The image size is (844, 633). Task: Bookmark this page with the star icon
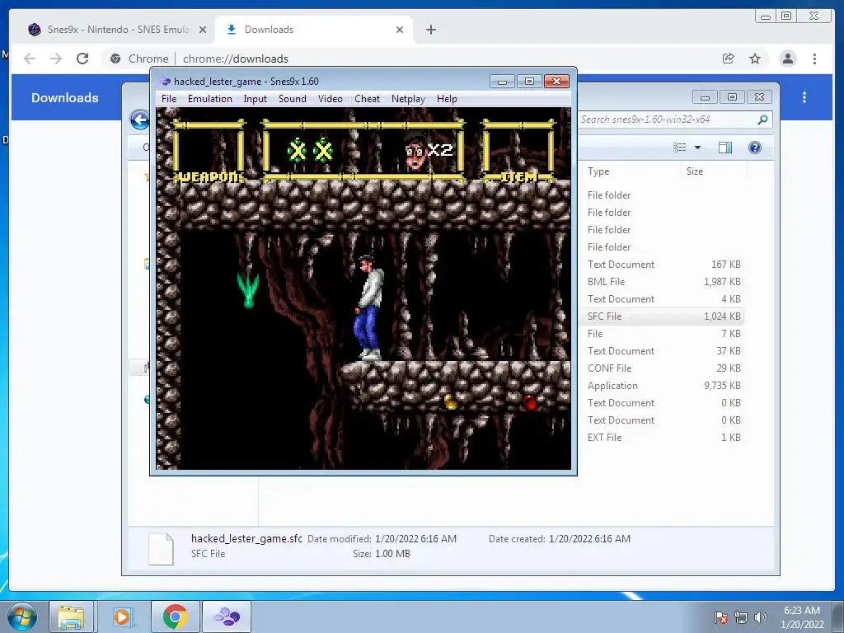point(755,59)
